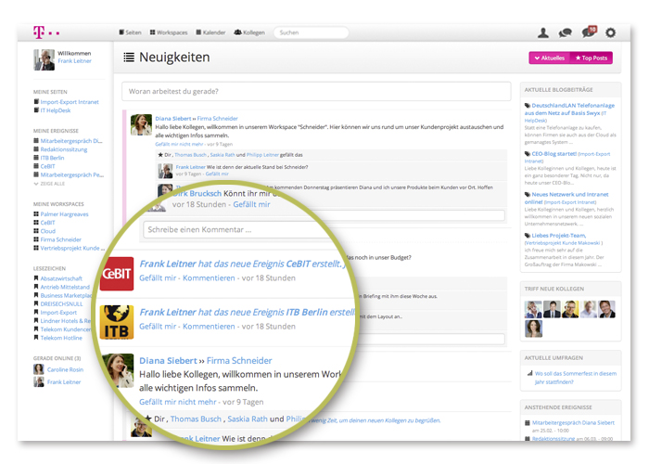Viewport: 649px width, 464px height.
Task: Open Mitarbeitergespräch Diana Siebert upcoming event
Action: [x=573, y=422]
